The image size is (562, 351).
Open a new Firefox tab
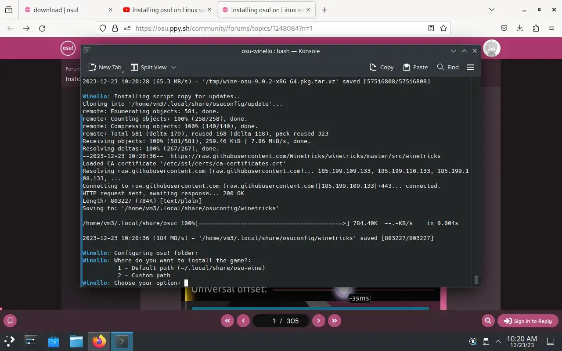[324, 10]
